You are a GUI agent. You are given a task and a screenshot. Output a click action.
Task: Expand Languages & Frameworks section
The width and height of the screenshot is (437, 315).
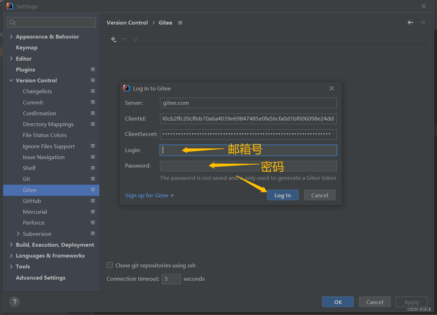11,255
